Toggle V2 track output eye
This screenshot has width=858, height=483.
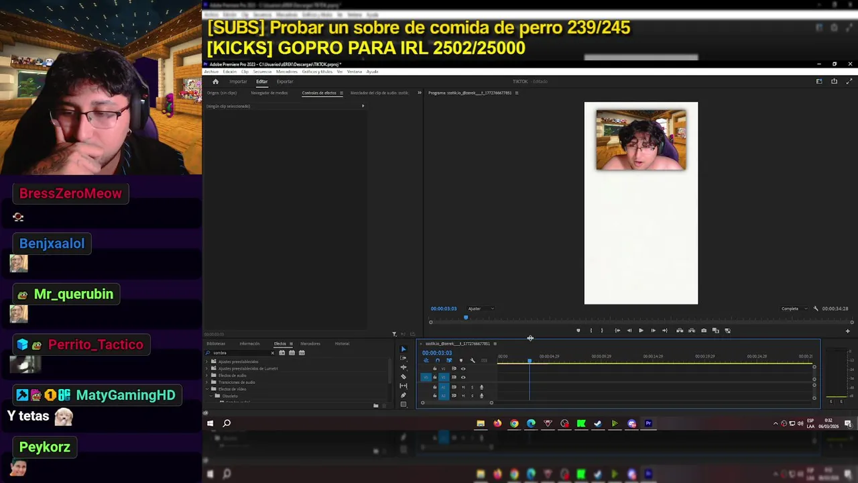(463, 369)
